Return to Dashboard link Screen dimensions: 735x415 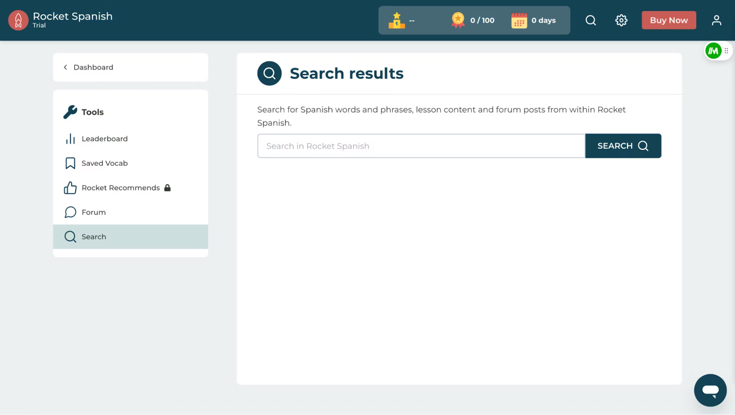click(x=93, y=67)
